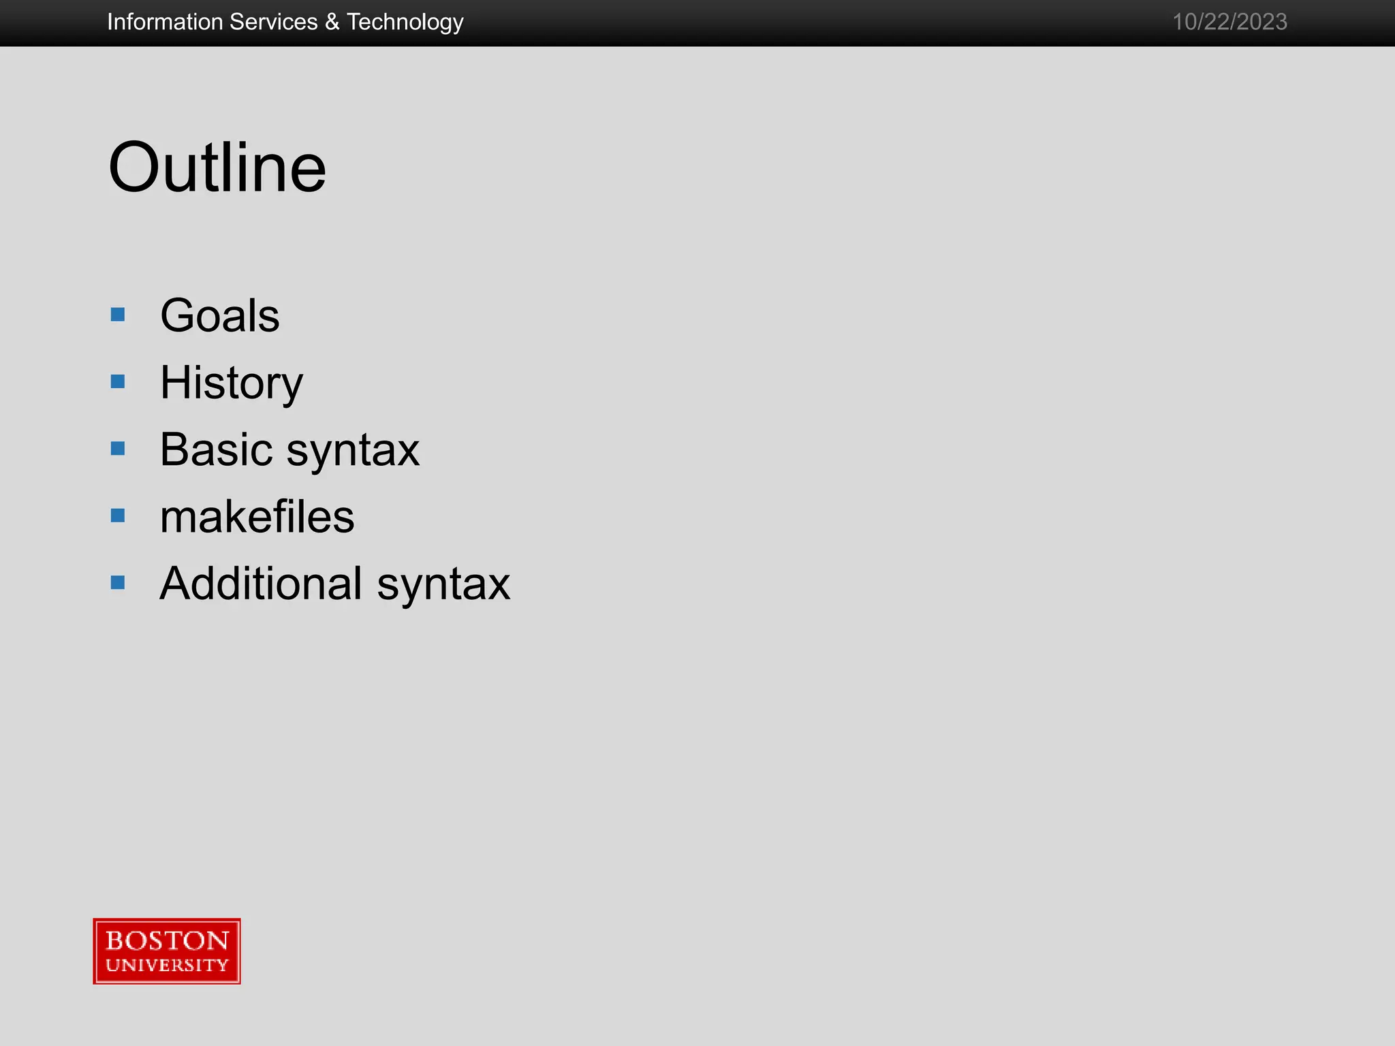
Task: Select the Basic syntax list entry
Action: (x=289, y=449)
